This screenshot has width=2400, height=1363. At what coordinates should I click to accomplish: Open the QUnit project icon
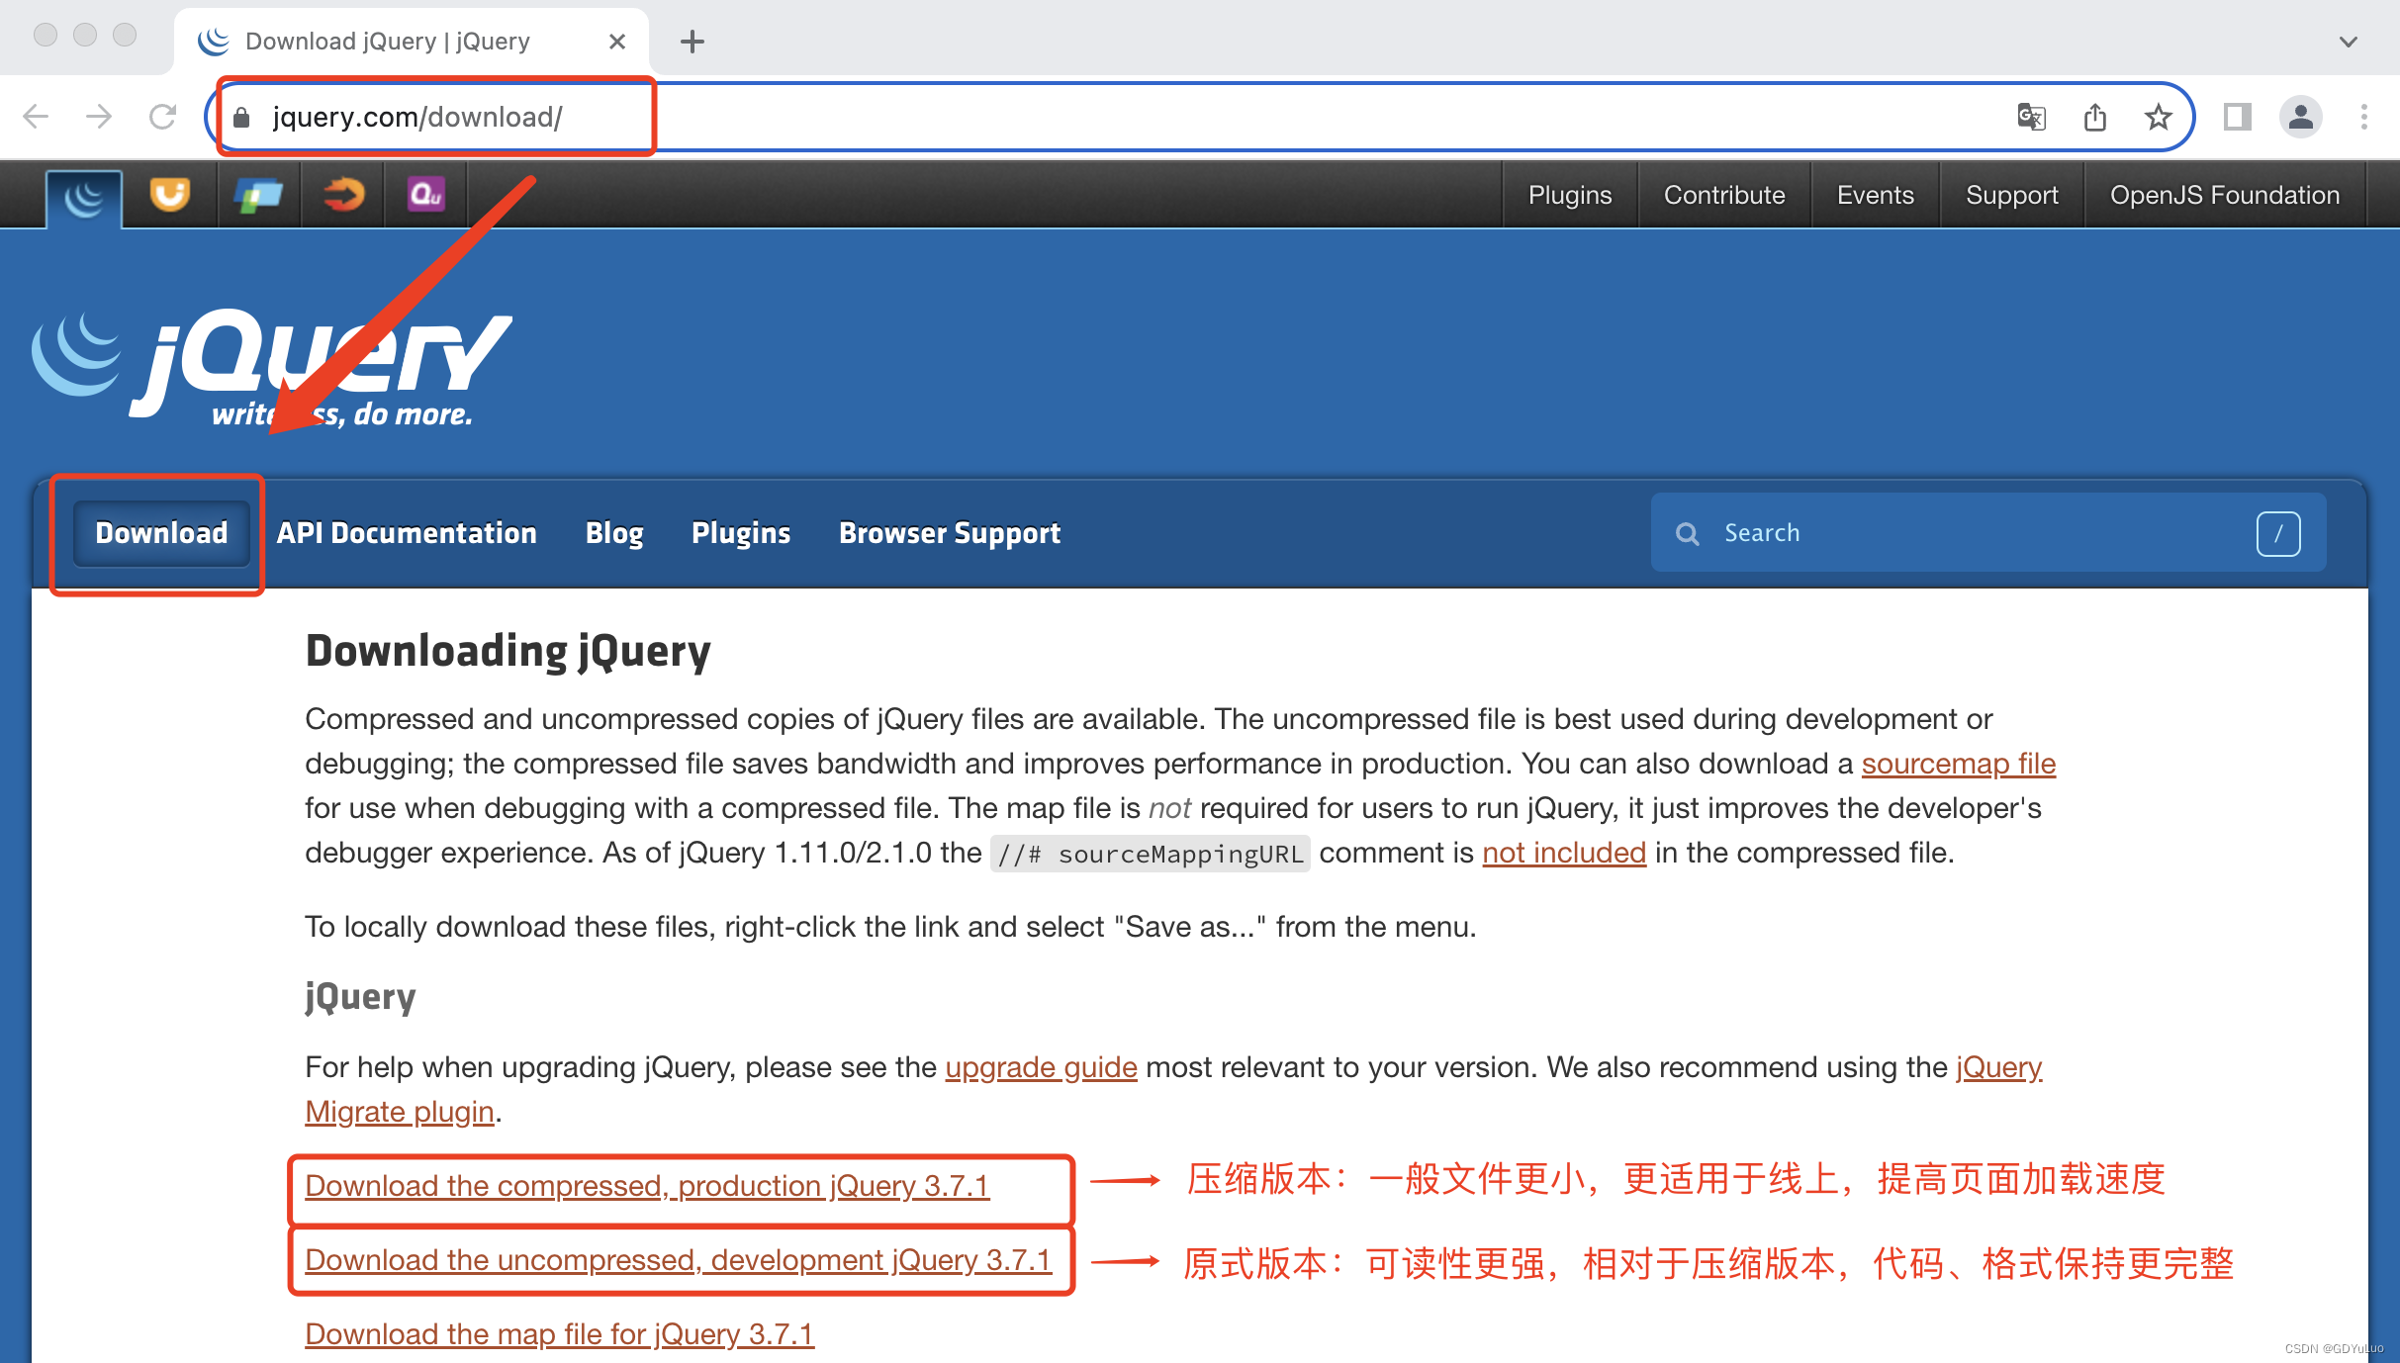426,195
